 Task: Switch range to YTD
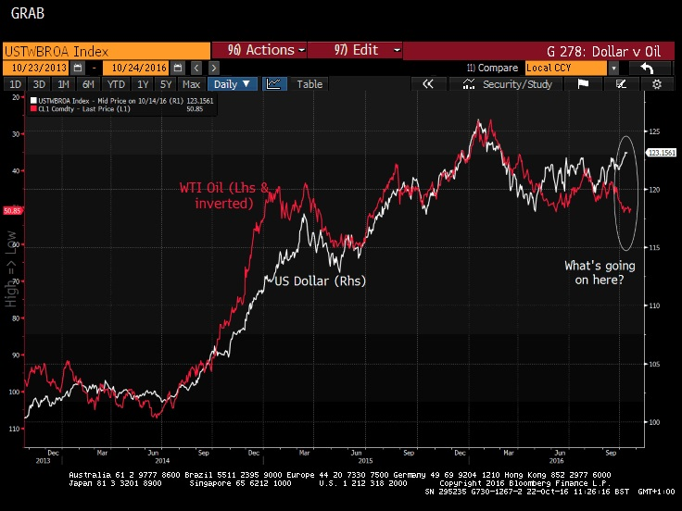point(116,84)
